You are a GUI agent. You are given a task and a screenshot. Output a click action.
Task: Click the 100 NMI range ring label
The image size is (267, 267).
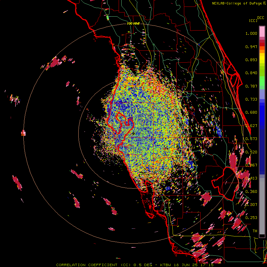[133, 23]
